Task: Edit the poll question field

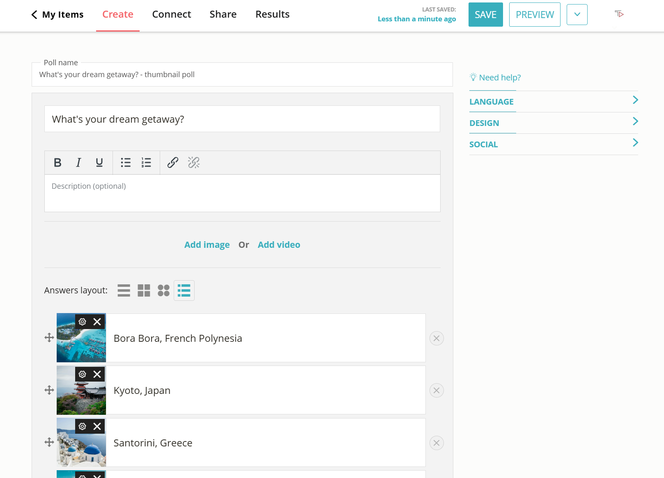Action: click(242, 119)
